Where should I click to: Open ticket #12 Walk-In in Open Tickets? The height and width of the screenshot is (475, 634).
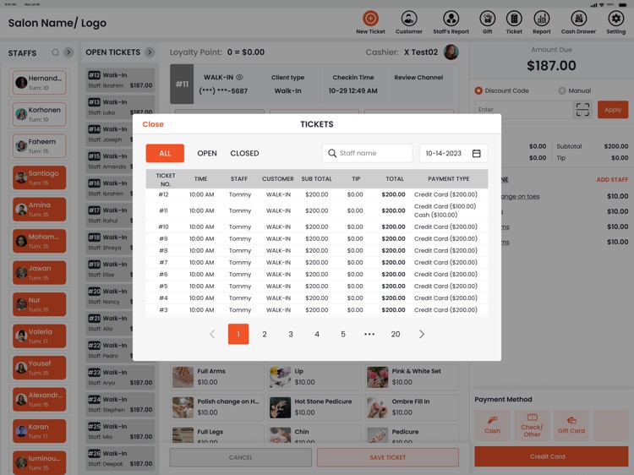point(121,80)
